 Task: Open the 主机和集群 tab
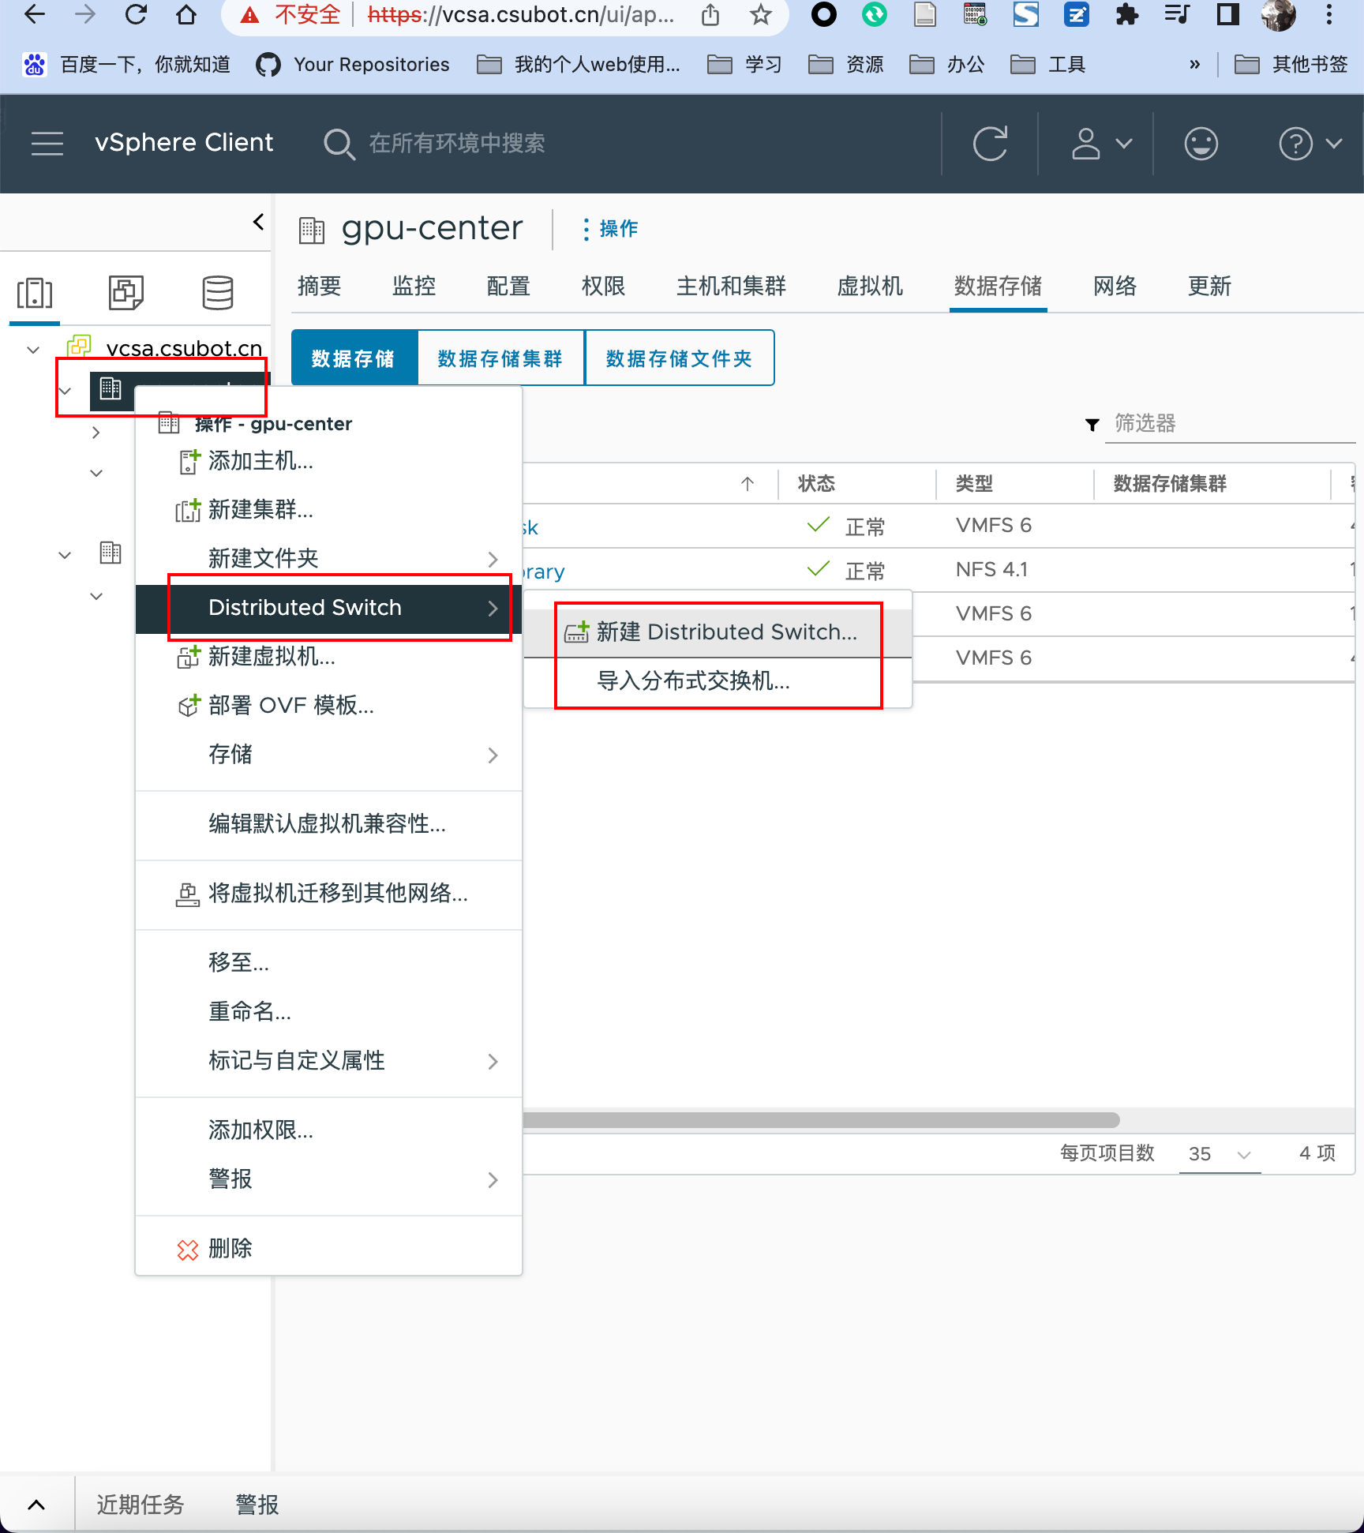(731, 286)
